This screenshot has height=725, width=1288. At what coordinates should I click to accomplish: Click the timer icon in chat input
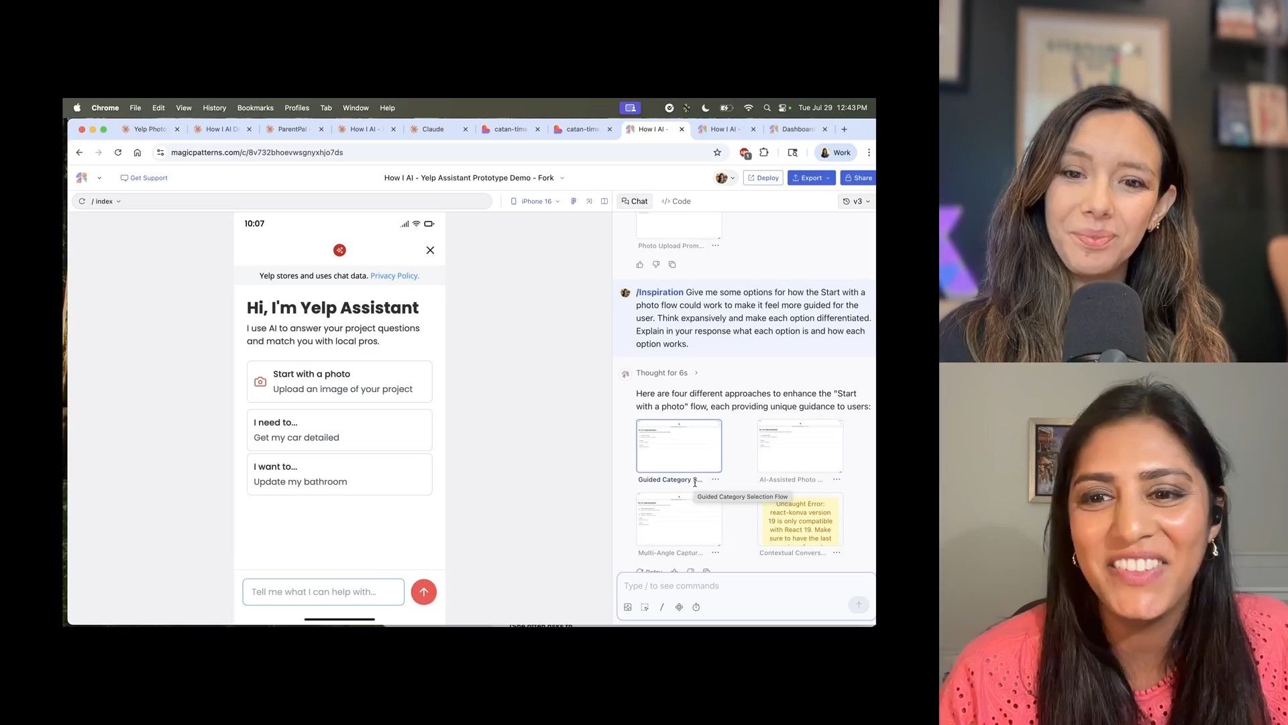tap(696, 607)
